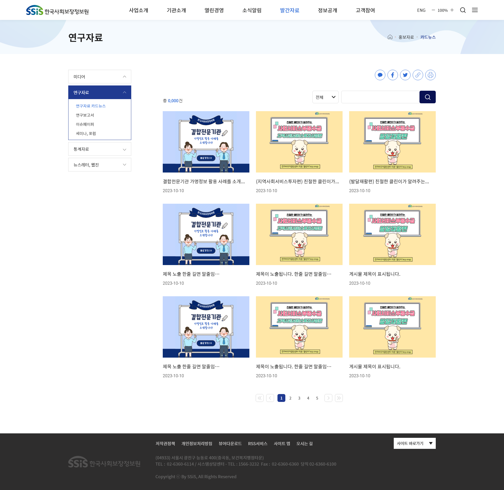504x490 pixels.
Task: Go to home via breadcrumb house icon
Action: coord(390,37)
